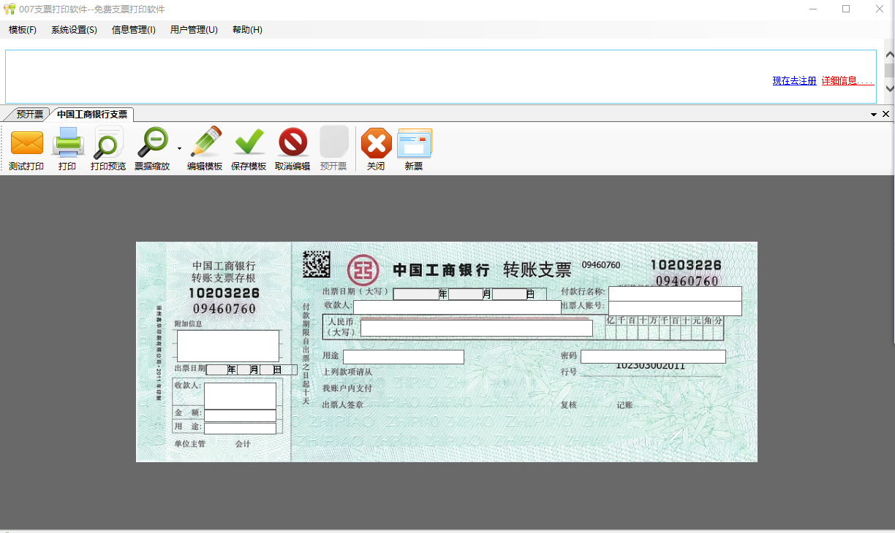
Task: Click the stub 收款人 field
Action: coord(240,396)
